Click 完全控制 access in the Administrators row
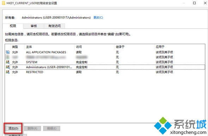 click(81, 67)
